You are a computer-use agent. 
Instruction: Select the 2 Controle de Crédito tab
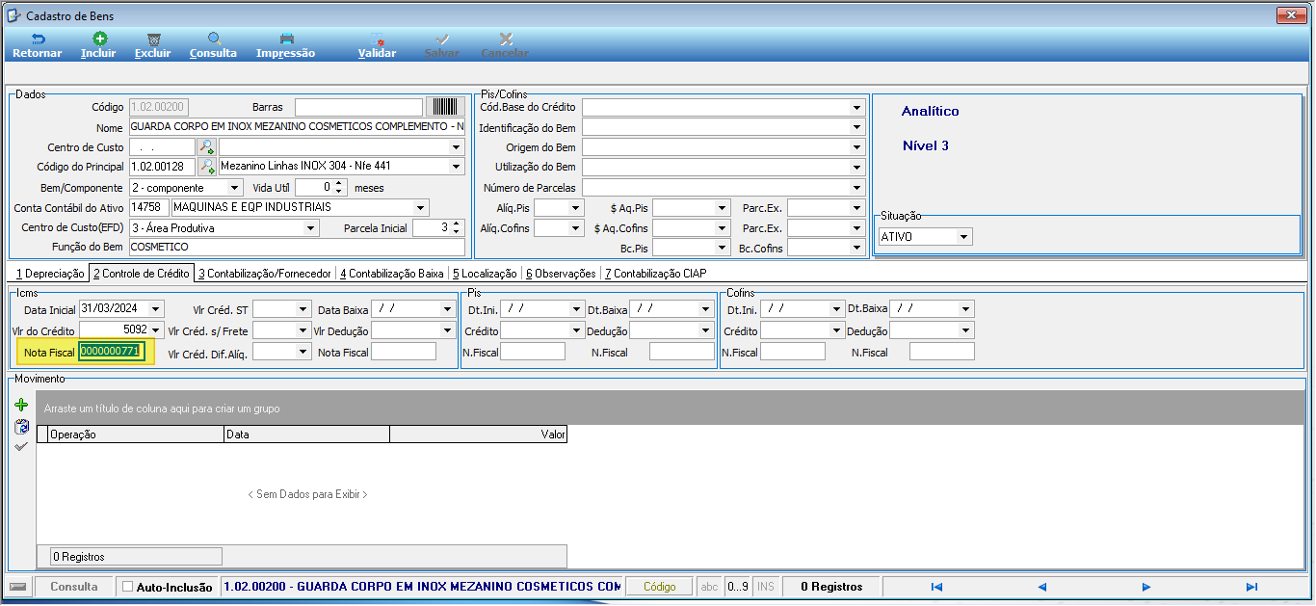click(142, 274)
